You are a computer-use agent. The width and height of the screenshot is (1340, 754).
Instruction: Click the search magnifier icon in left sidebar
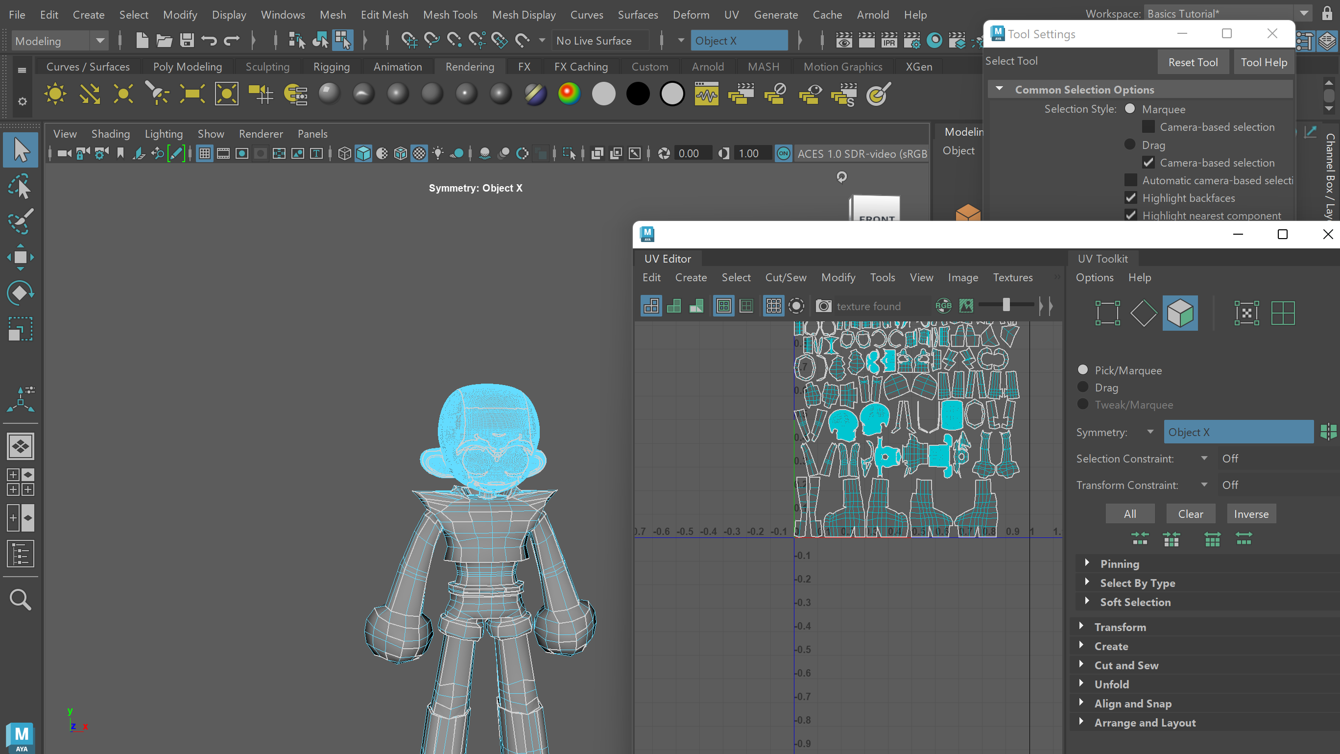point(20,600)
